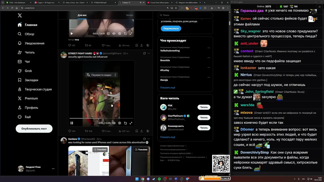Expand the Ещё more menu in sidebar
This screenshot has height=182, width=324.
[24, 117]
